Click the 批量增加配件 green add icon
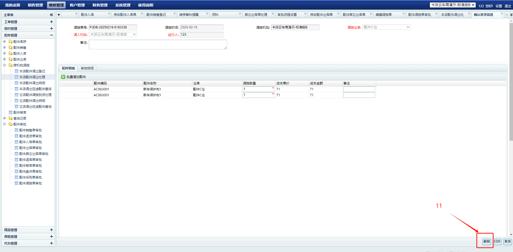This screenshot has height=252, width=513. pyautogui.click(x=63, y=77)
